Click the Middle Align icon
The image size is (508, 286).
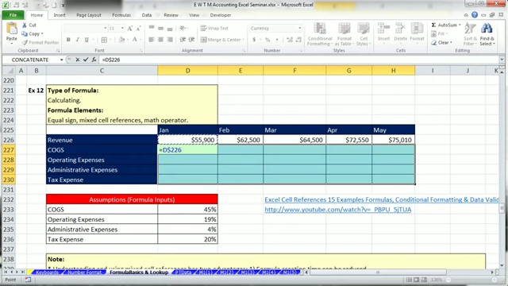point(160,29)
